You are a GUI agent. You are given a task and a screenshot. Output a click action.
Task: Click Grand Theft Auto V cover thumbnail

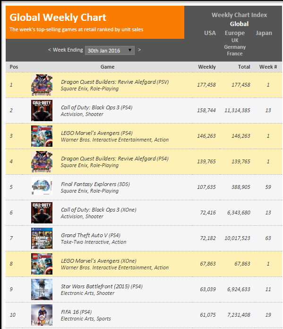click(x=42, y=239)
